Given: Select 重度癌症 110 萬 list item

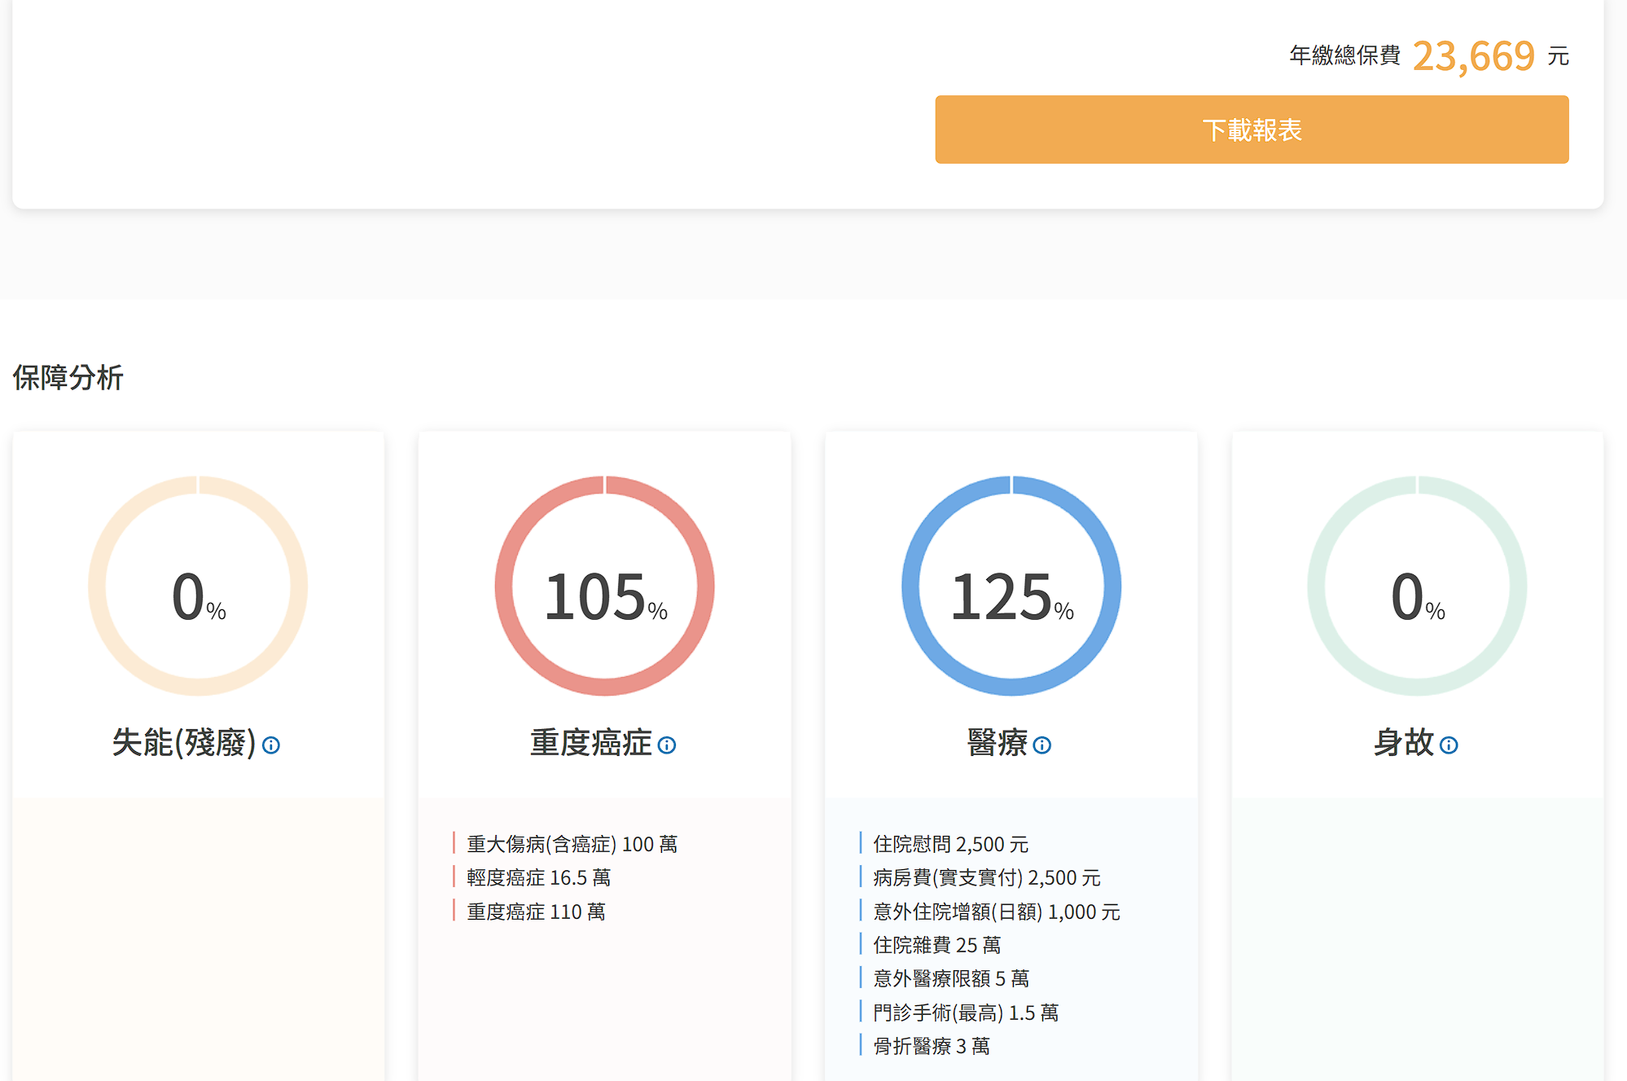Looking at the screenshot, I should pyautogui.click(x=536, y=912).
